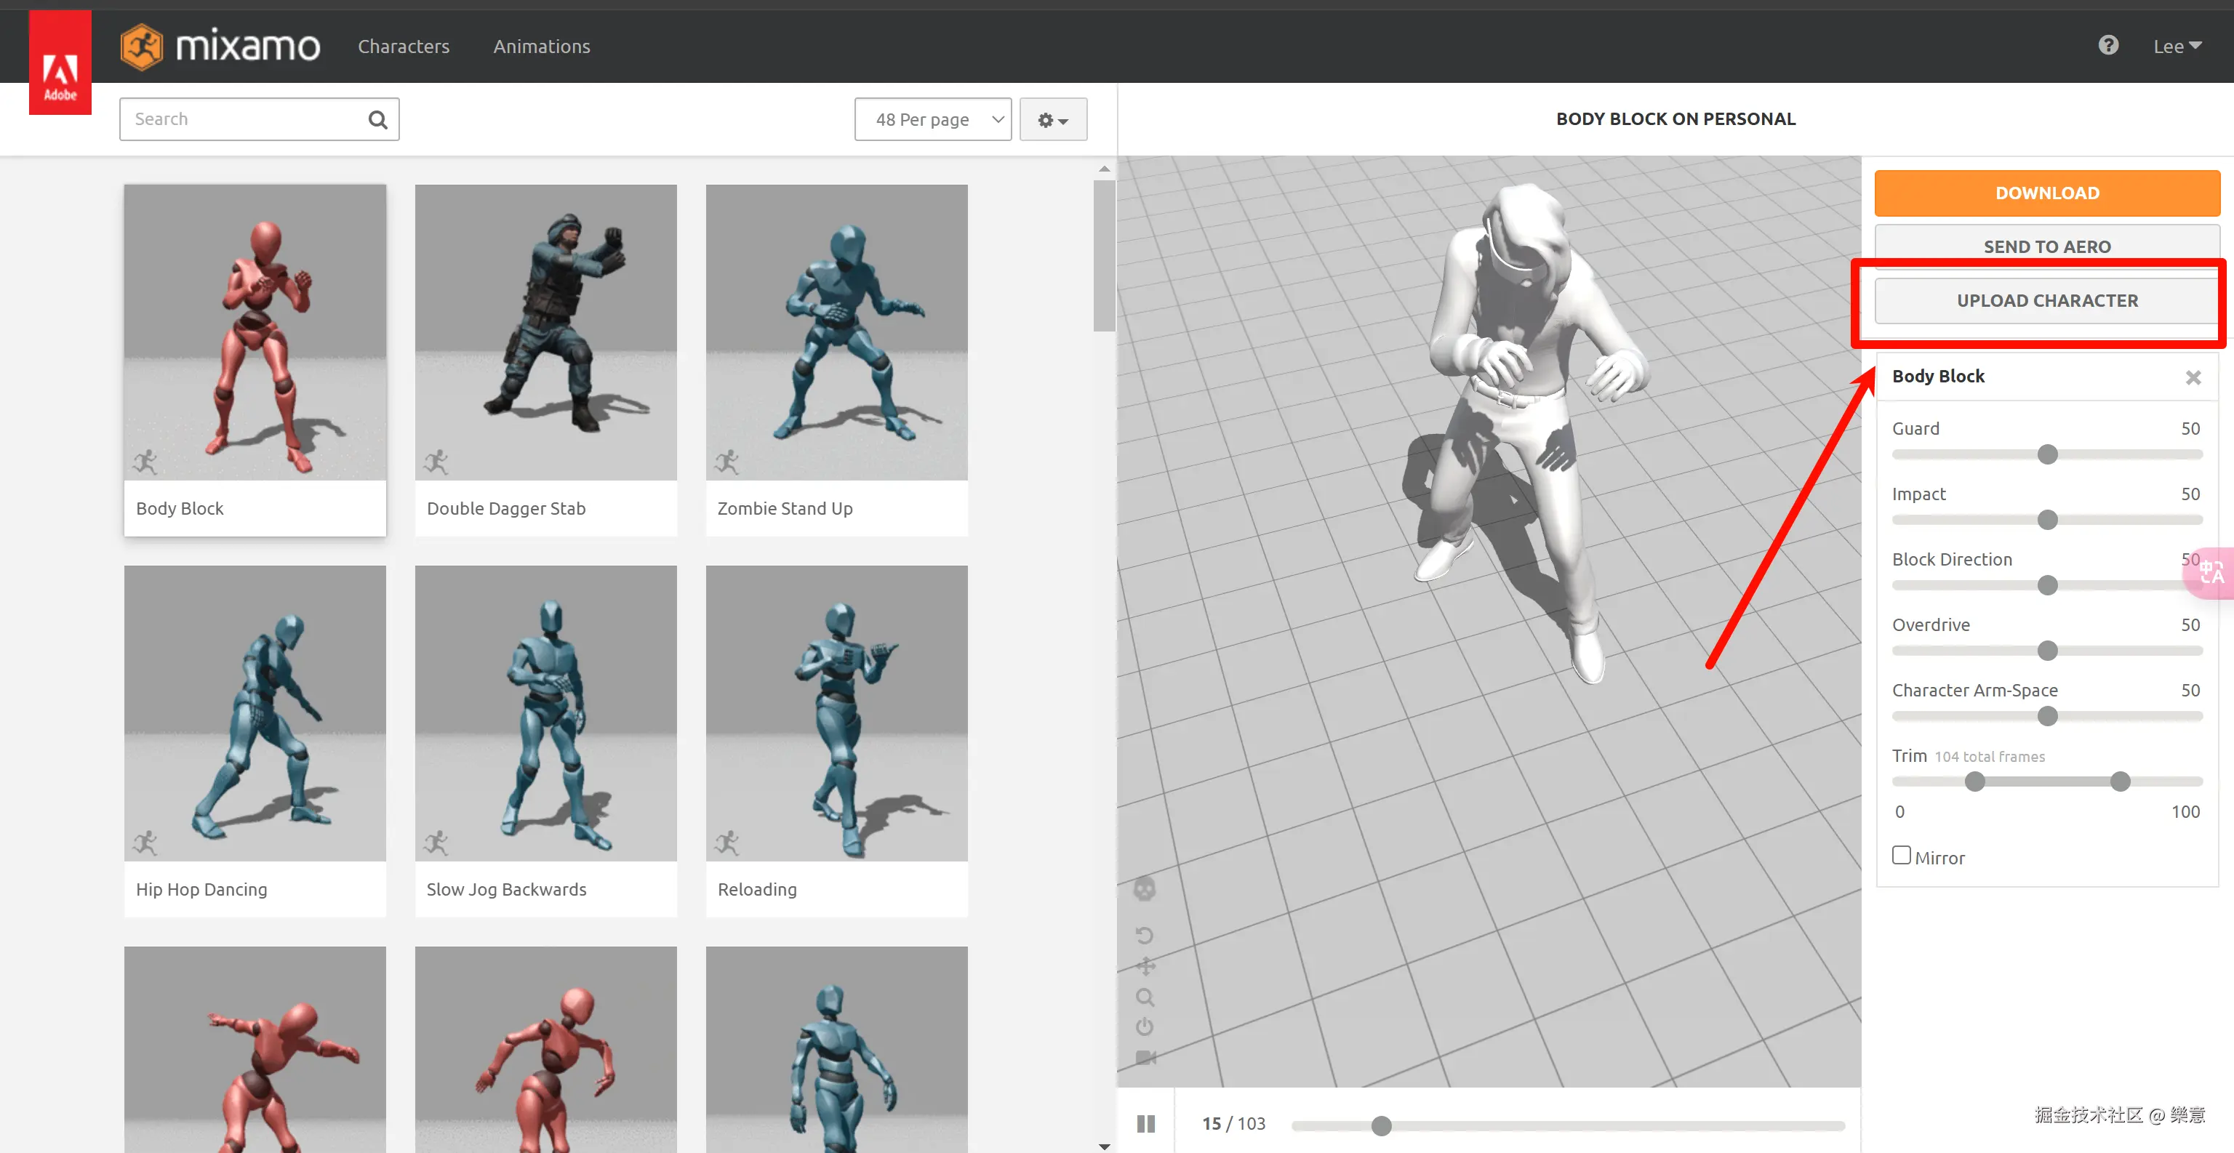The image size is (2234, 1153).
Task: Click the animation icon on Zombie Stand Up thumbnail
Action: 726,462
